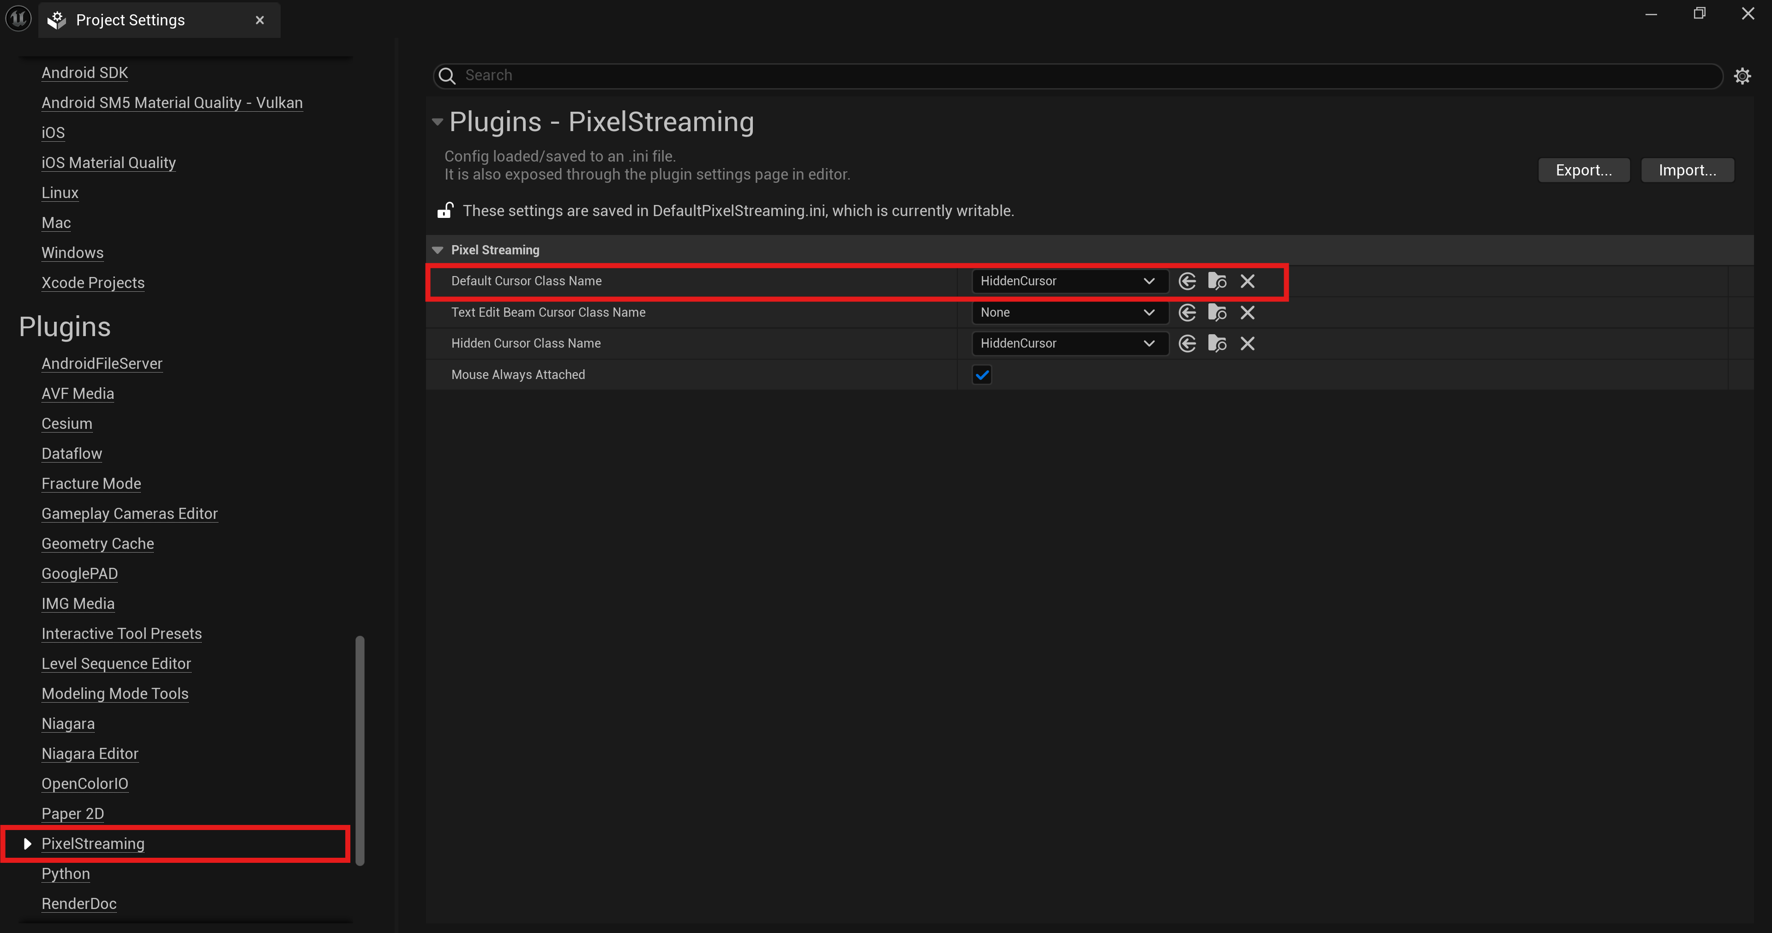Collapse the Plugins - PixelStreaming header
Viewport: 1772px width, 933px height.
[x=438, y=122]
